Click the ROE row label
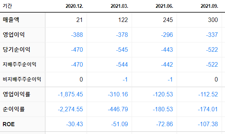The width and height of the screenshot is (225, 134). click(x=9, y=124)
